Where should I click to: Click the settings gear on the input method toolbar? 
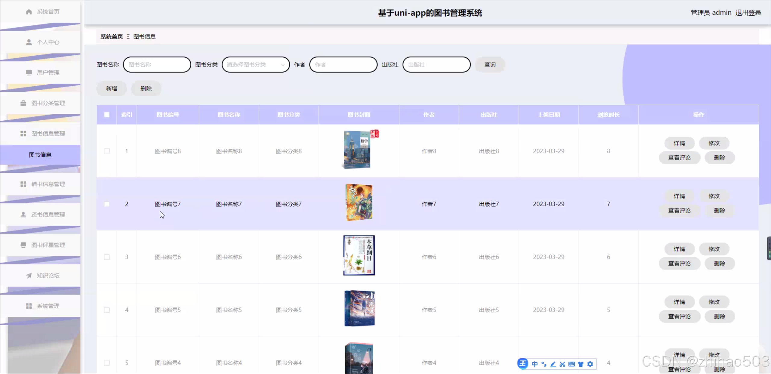(590, 364)
